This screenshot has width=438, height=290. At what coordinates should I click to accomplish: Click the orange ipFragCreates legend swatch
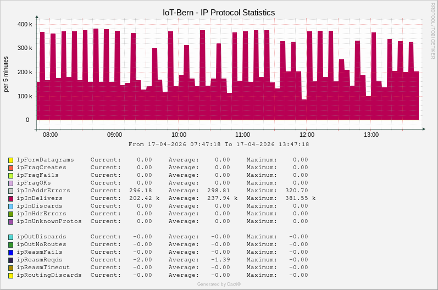(10, 168)
